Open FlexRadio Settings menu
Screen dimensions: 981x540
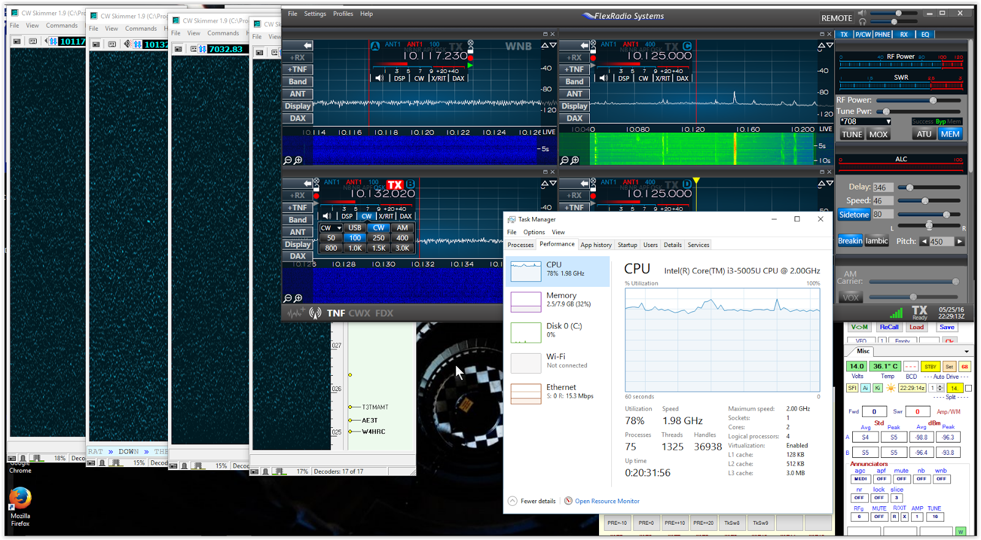pyautogui.click(x=315, y=13)
